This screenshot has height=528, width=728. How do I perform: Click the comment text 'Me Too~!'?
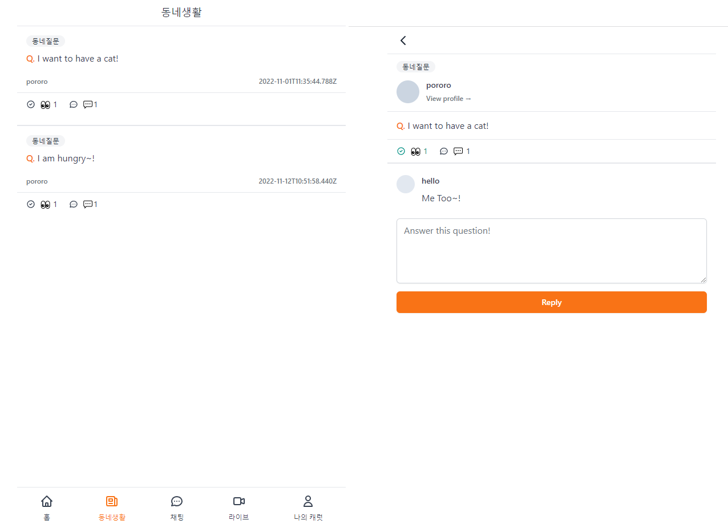click(441, 198)
